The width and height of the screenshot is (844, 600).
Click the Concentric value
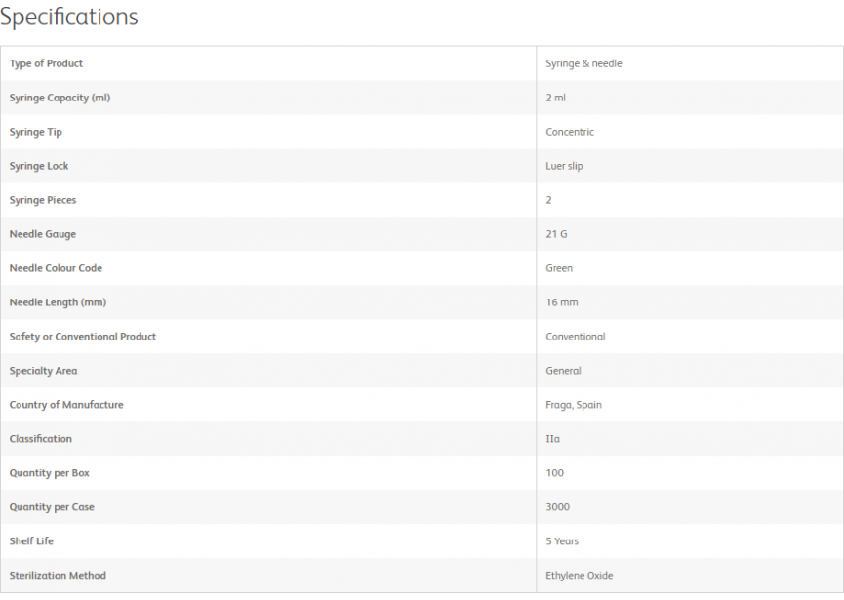point(570,132)
